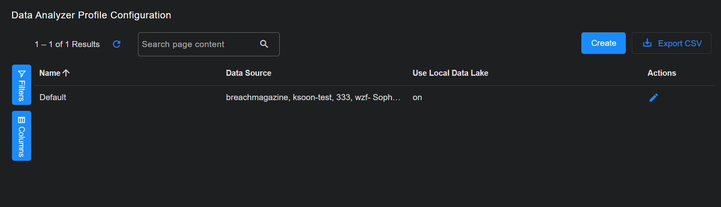This screenshot has width=721, height=207.
Task: Click the '1 – 1 of 1 Results' text
Action: (67, 44)
